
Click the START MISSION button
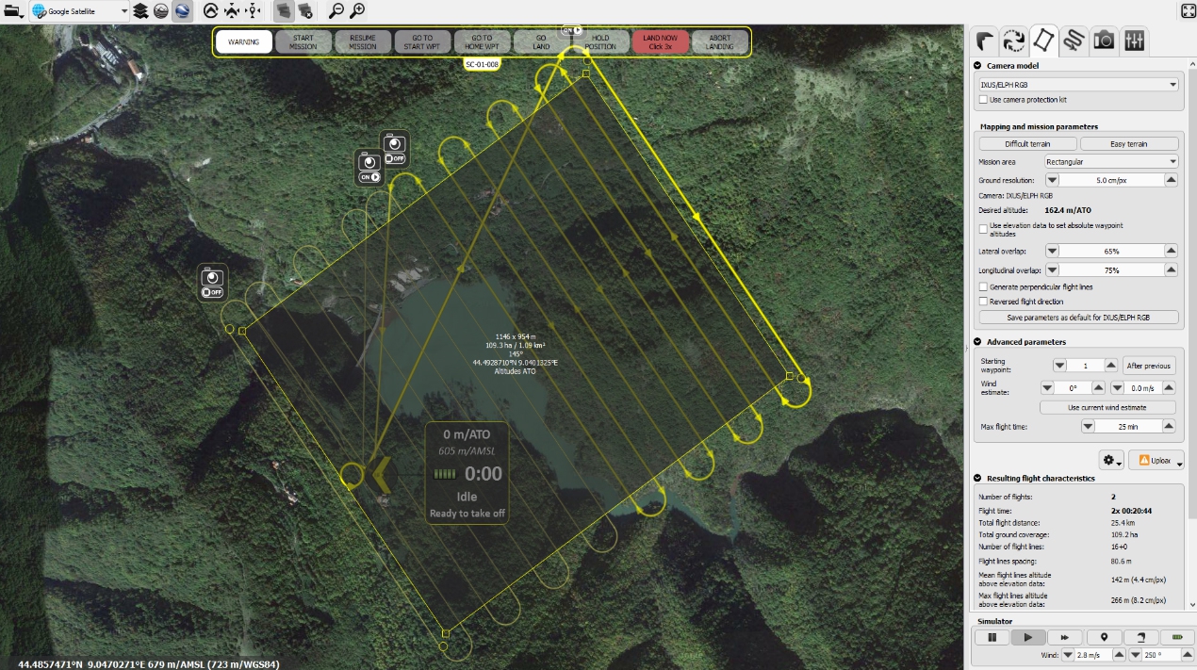[x=303, y=42]
